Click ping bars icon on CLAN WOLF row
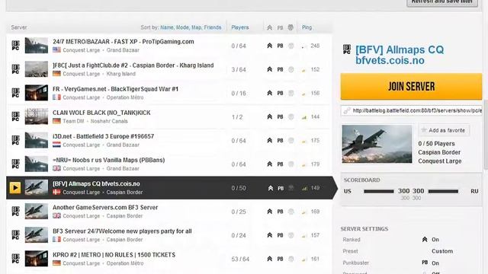This screenshot has width=488, height=274. (x=304, y=117)
